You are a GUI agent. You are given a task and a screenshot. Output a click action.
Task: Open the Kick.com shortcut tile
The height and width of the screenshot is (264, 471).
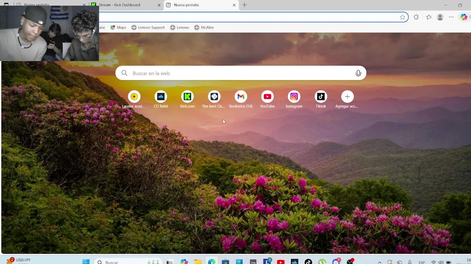coord(187,100)
